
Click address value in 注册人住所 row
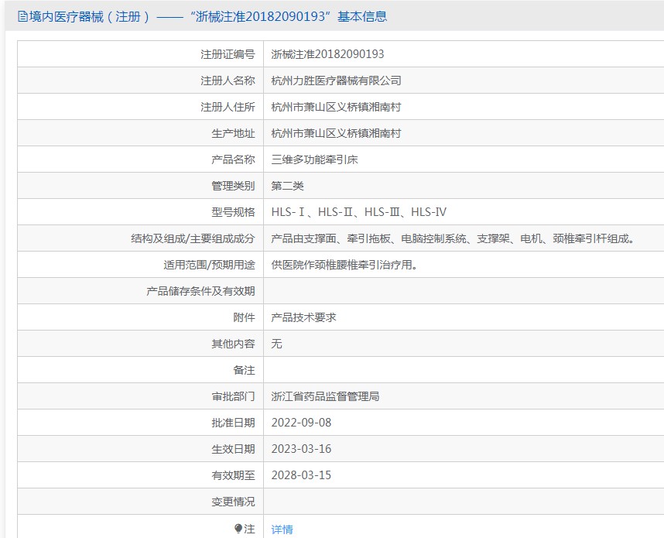[x=336, y=107]
